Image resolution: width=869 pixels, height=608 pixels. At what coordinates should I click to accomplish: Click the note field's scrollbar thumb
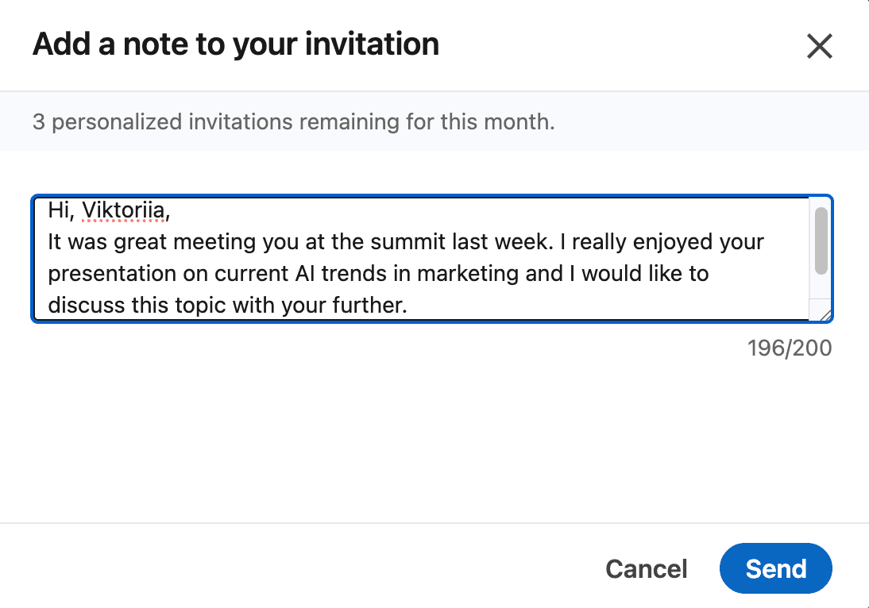pos(821,240)
